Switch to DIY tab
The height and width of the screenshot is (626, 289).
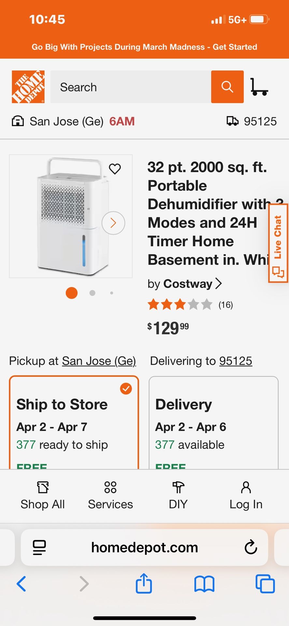coord(178,496)
